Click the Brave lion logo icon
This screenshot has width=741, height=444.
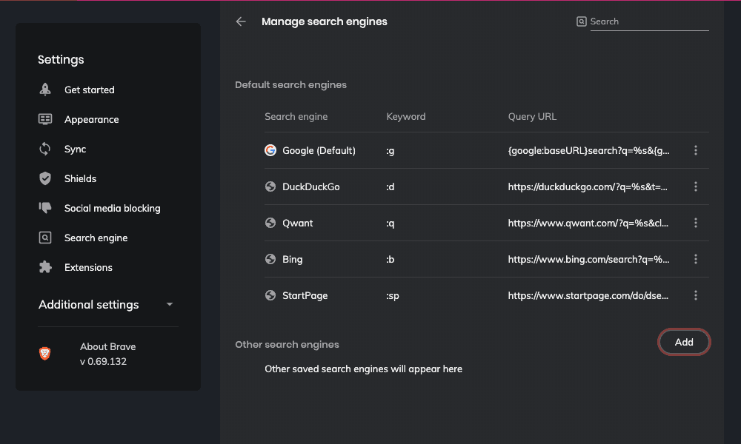pos(45,354)
